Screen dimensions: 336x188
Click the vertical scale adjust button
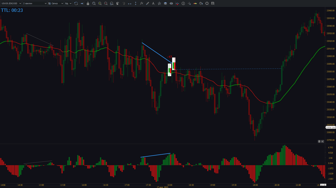319,141
